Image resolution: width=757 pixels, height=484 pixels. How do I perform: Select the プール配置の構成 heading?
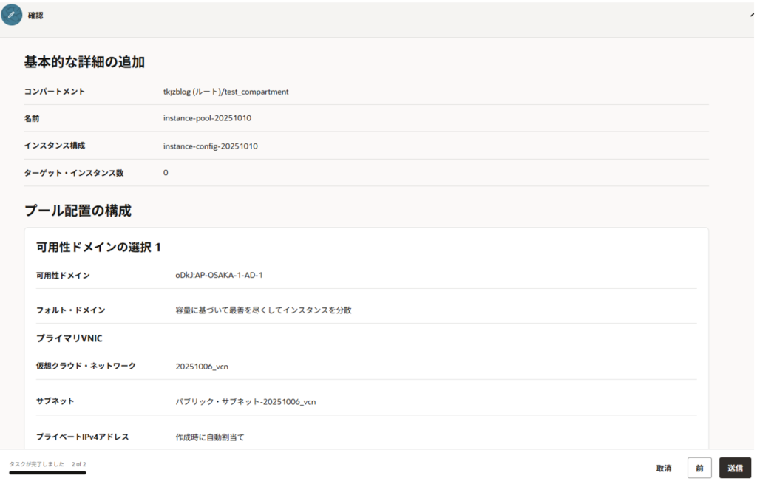[x=78, y=211]
